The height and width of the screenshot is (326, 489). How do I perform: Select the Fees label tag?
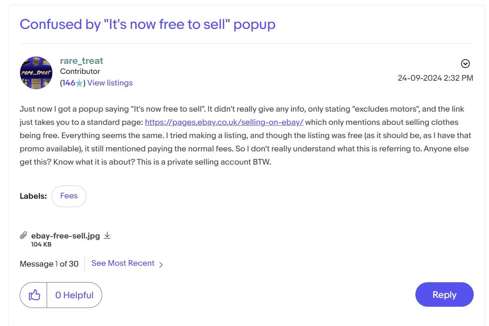[x=69, y=196]
